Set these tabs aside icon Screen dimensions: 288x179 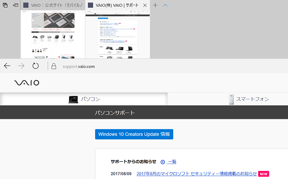[15, 5]
